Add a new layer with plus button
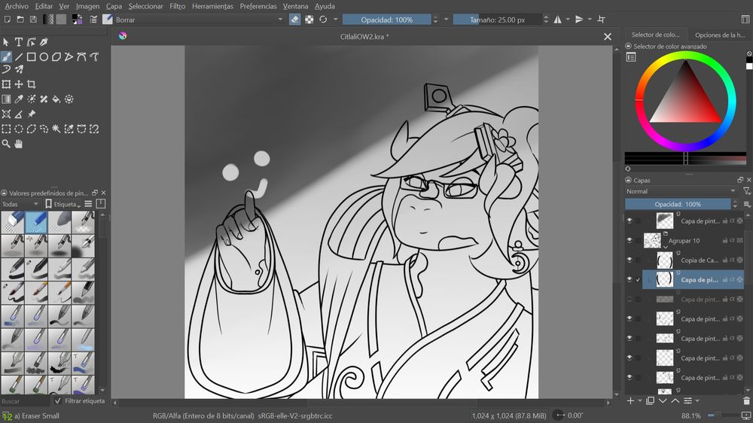This screenshot has width=753, height=423. [x=630, y=400]
